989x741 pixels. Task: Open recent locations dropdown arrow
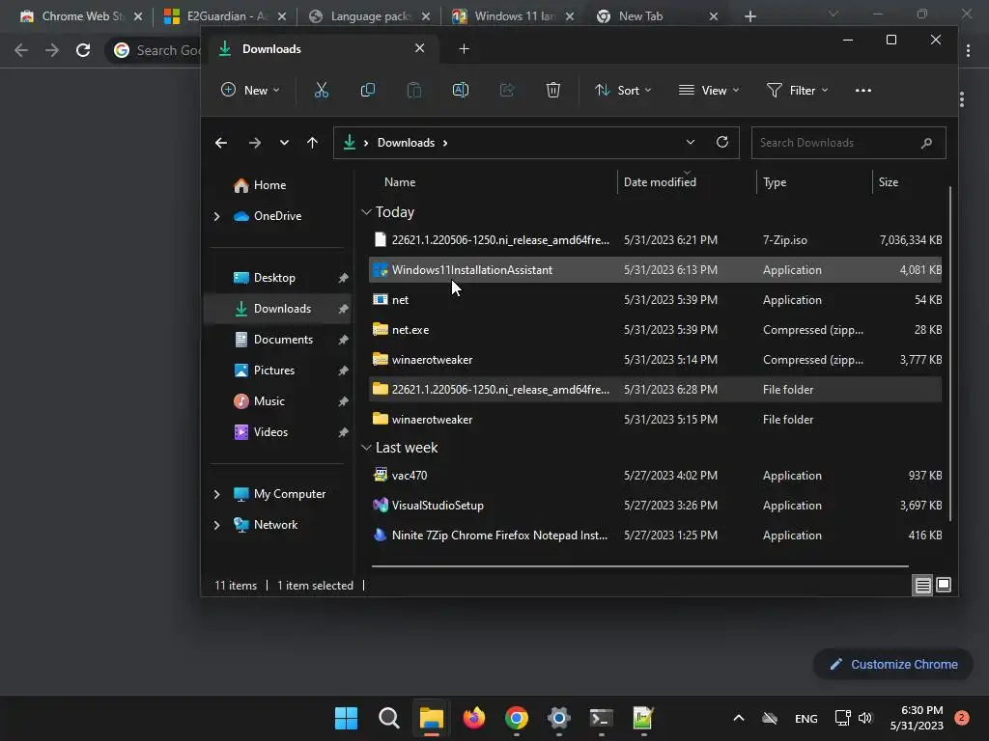pyautogui.click(x=285, y=143)
